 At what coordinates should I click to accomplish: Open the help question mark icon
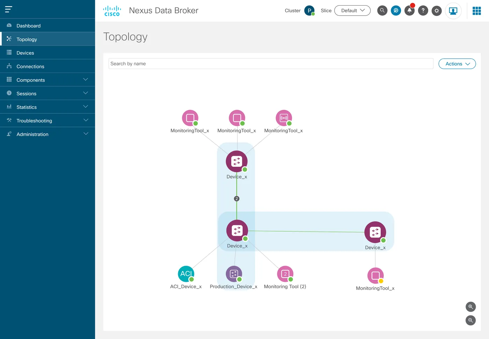pos(423,10)
